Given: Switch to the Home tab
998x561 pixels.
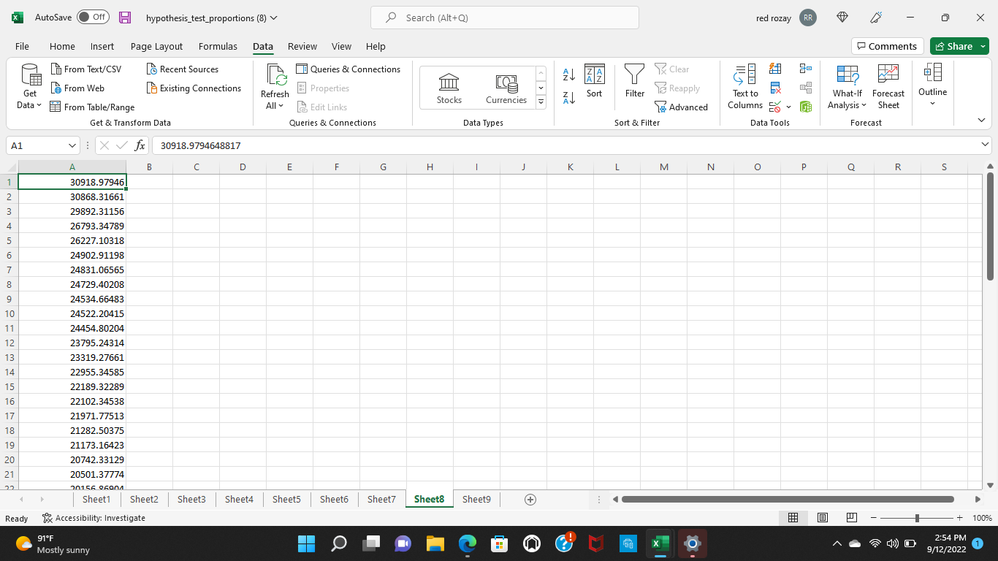Looking at the screenshot, I should (62, 46).
